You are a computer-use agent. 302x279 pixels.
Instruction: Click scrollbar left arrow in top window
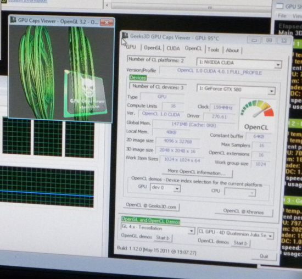click(107, 5)
